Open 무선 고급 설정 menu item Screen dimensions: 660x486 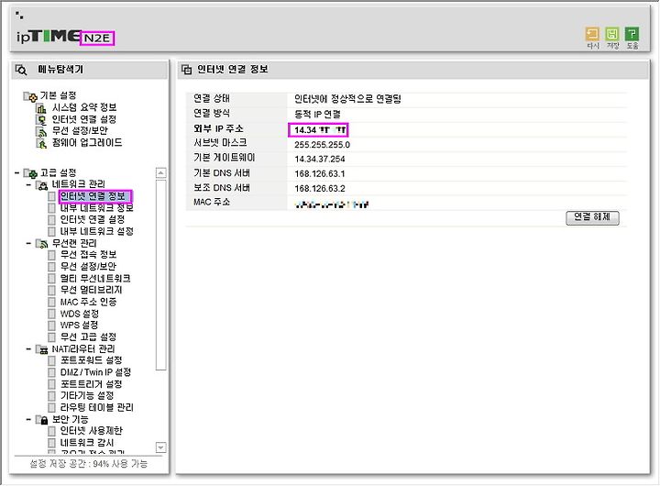point(88,337)
